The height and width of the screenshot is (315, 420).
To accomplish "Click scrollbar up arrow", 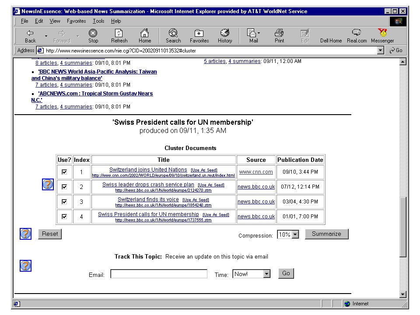I will (x=402, y=62).
